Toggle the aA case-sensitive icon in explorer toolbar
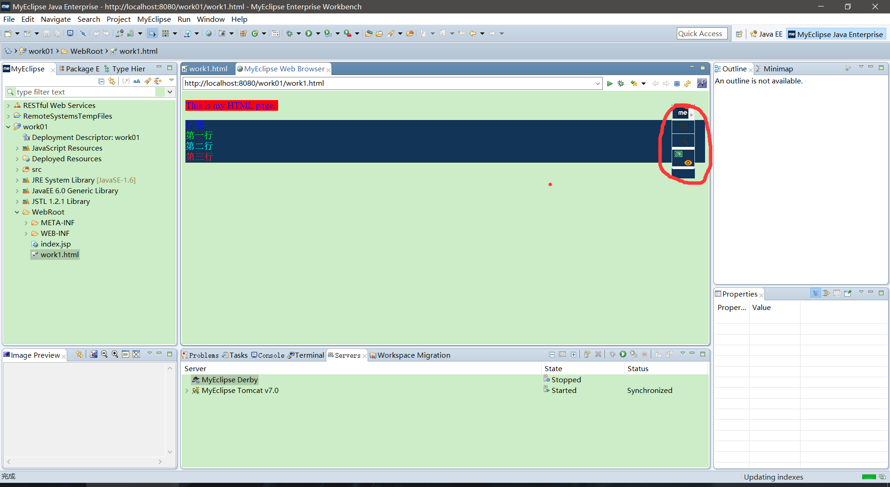Image resolution: width=890 pixels, height=487 pixels. click(x=137, y=81)
